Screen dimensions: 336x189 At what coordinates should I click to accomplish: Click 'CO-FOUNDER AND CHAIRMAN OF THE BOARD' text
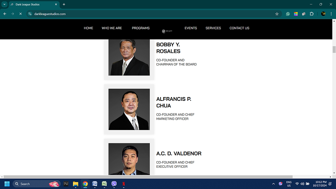point(176,62)
